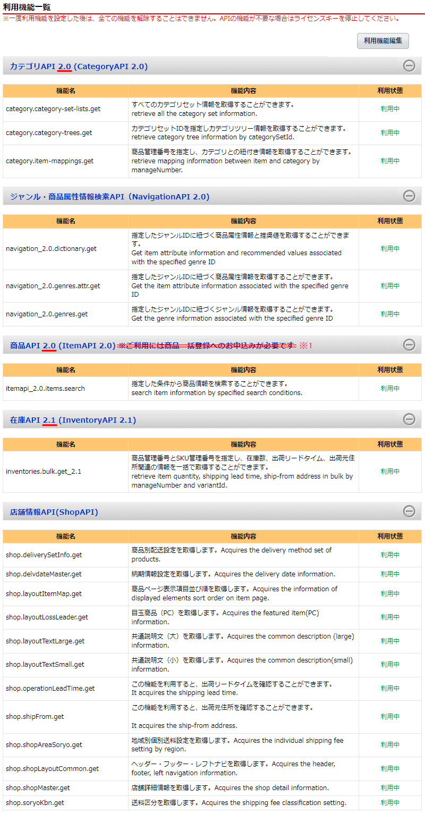The height and width of the screenshot is (813, 425).
Task: Click description 'retrieve all the category set information'
Action: [x=194, y=114]
